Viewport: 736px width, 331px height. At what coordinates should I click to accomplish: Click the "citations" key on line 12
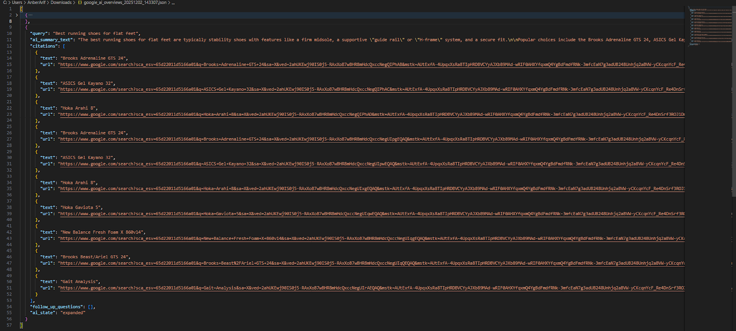point(44,46)
